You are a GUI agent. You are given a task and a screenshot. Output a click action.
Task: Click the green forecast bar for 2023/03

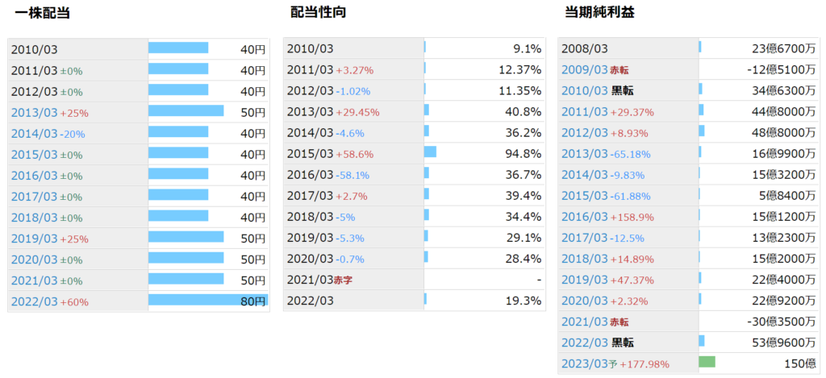[707, 362]
